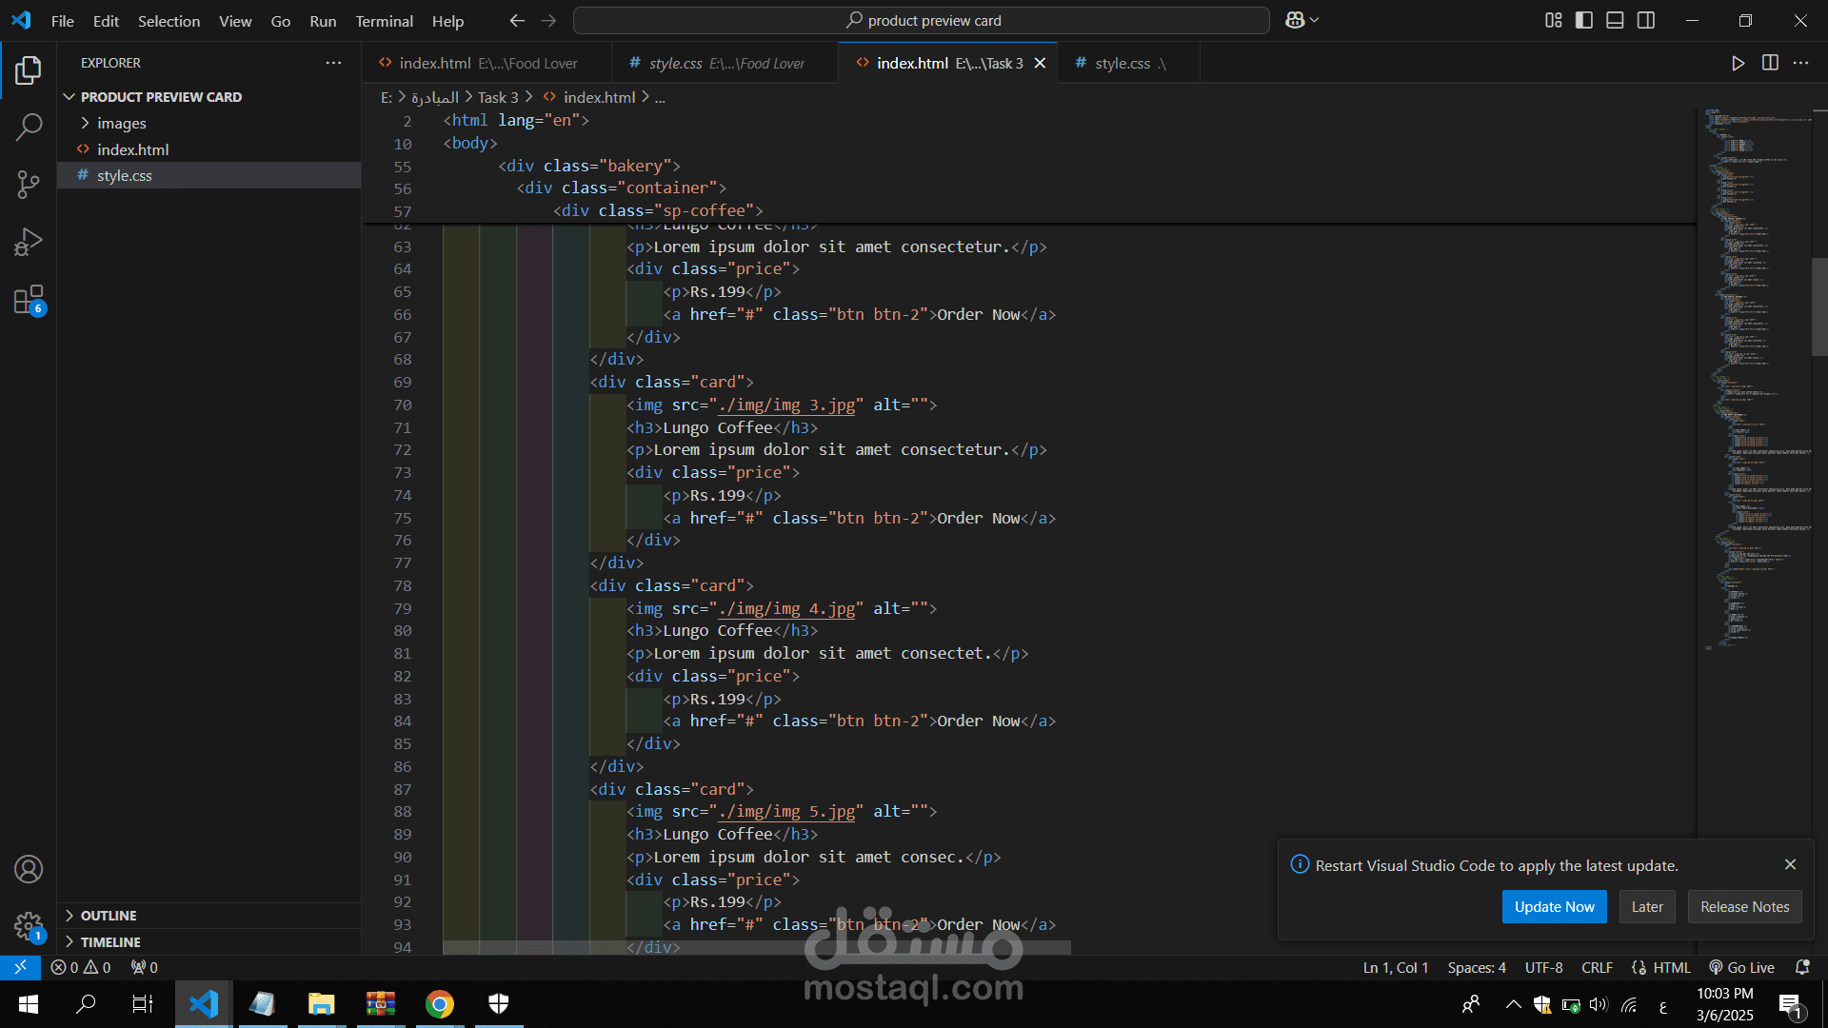Screen dimensions: 1828x1028
Task: Click the editor vertical scrollbar thumb
Action: (x=1818, y=306)
